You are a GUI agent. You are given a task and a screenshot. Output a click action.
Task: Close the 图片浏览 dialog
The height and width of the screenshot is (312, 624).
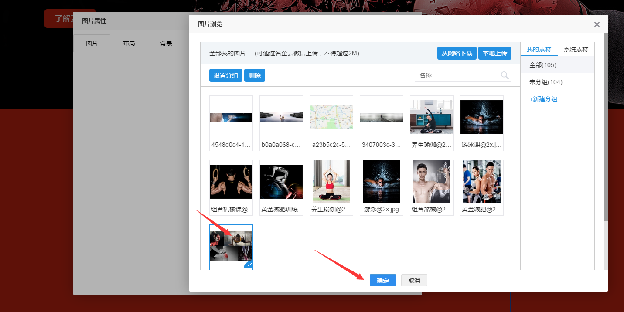click(x=597, y=24)
